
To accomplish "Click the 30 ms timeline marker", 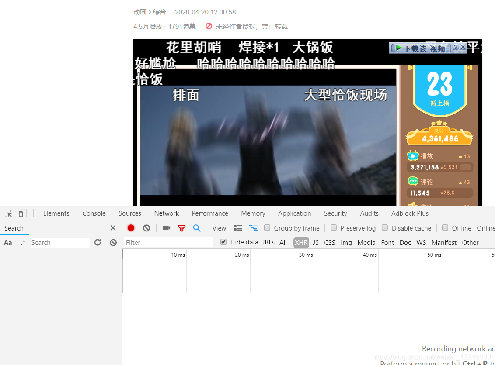I will [x=306, y=255].
